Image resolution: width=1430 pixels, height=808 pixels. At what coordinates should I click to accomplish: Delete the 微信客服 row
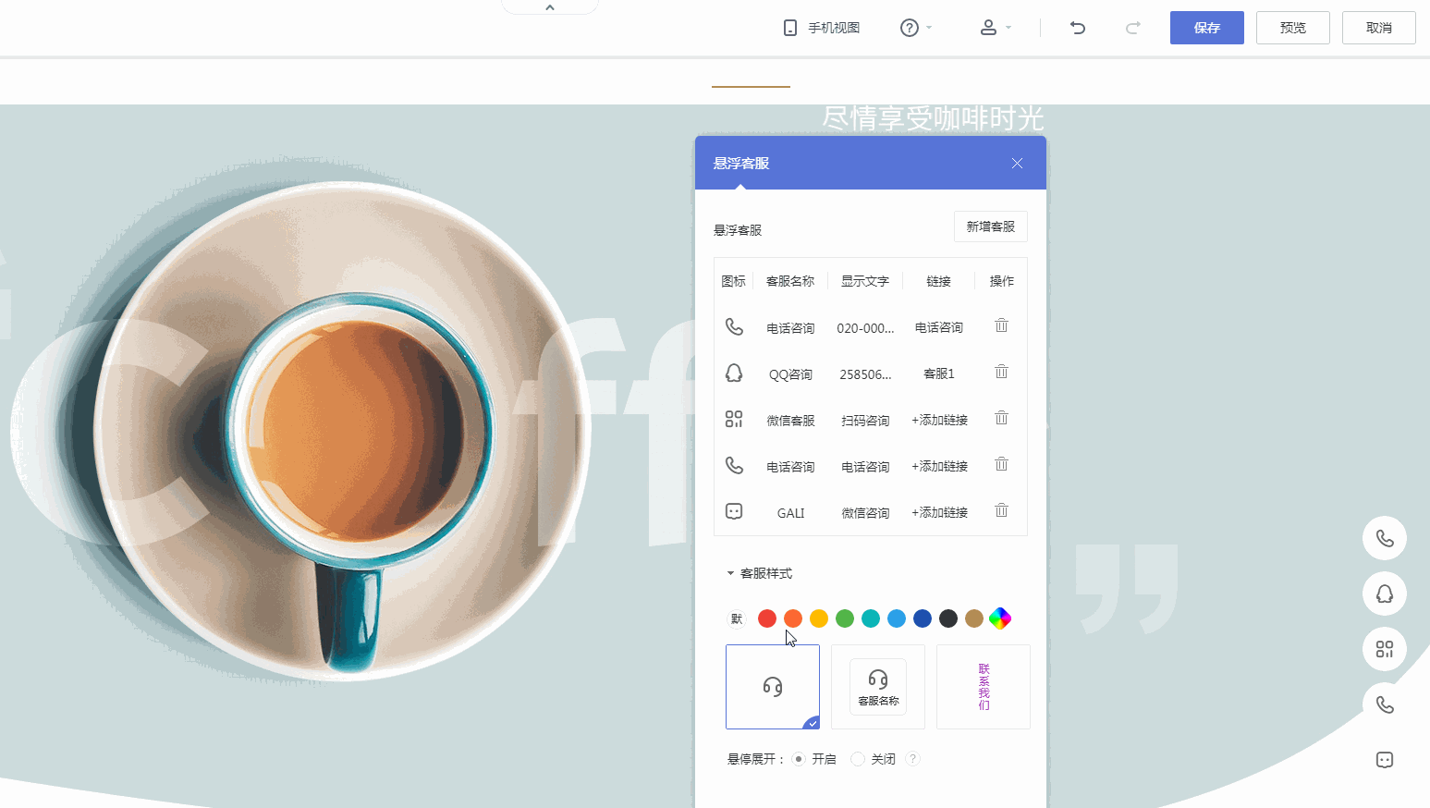pyautogui.click(x=1001, y=418)
